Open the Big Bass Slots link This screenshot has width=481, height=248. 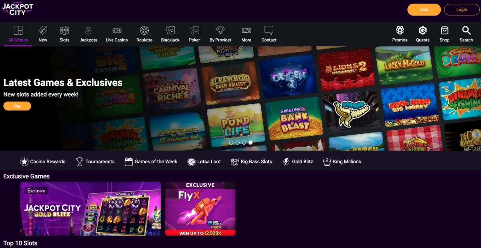coord(256,162)
